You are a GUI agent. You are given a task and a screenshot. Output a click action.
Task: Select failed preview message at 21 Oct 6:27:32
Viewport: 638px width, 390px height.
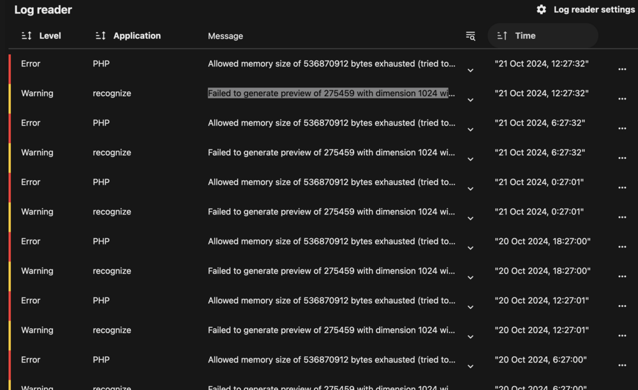pyautogui.click(x=331, y=153)
